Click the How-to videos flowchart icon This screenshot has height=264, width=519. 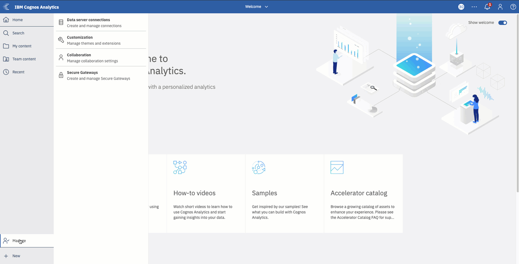point(180,167)
